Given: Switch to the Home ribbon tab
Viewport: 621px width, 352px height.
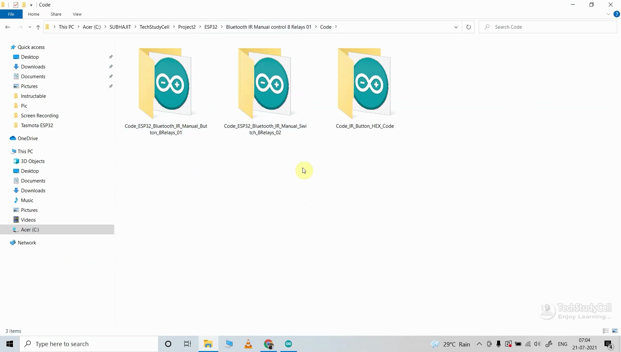Looking at the screenshot, I should 34,14.
